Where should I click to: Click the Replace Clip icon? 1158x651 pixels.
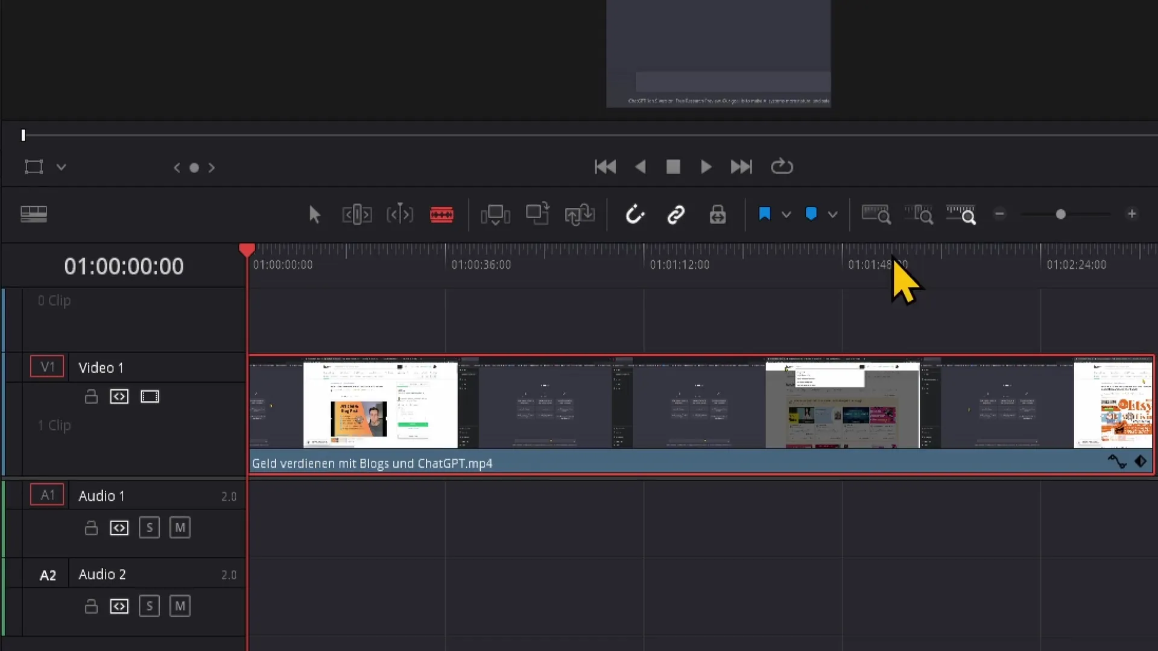click(580, 215)
